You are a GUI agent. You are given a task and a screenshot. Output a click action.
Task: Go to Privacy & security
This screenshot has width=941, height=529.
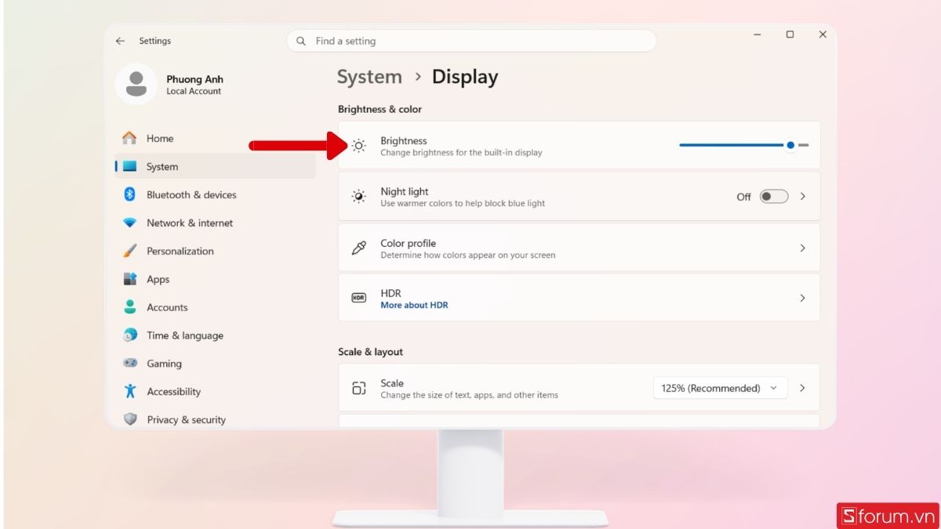(x=185, y=419)
